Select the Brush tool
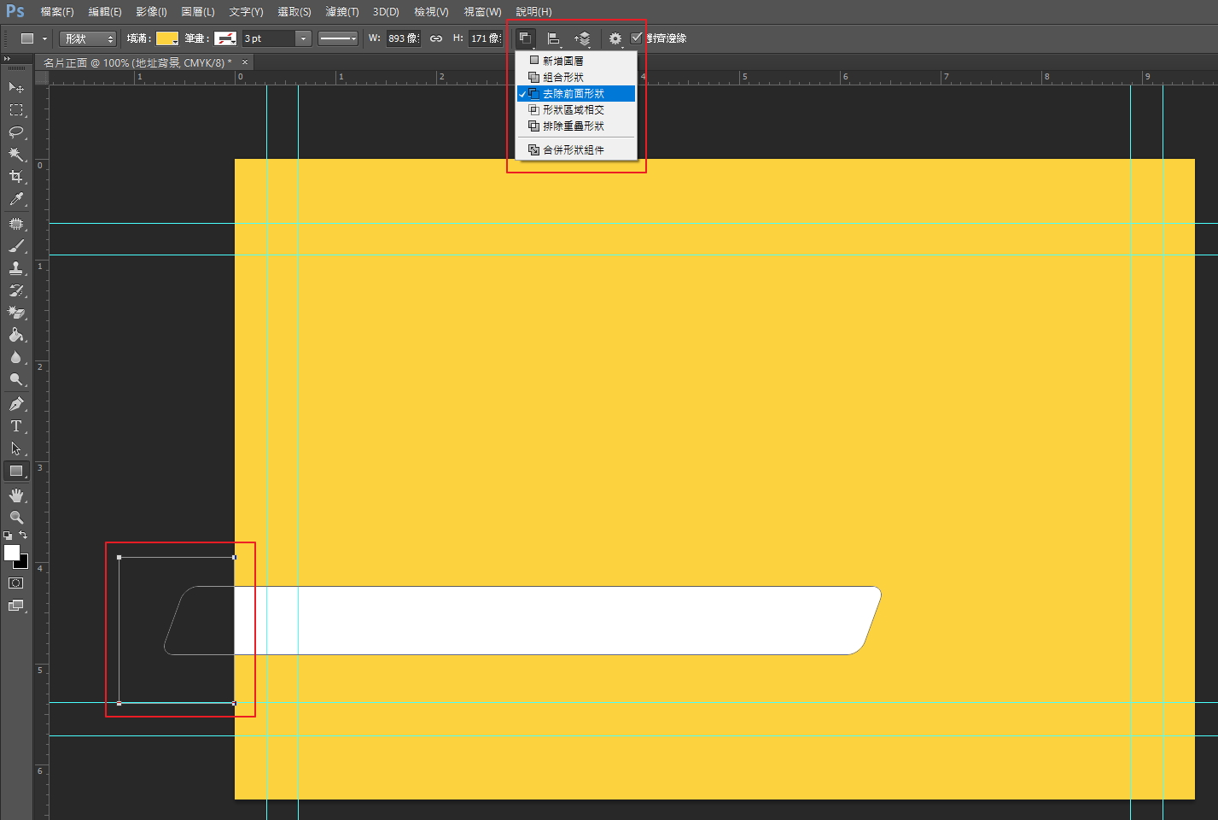Screen dimensions: 1218x820 coord(16,246)
